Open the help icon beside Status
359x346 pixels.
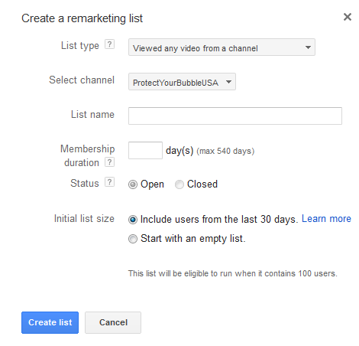tap(109, 182)
